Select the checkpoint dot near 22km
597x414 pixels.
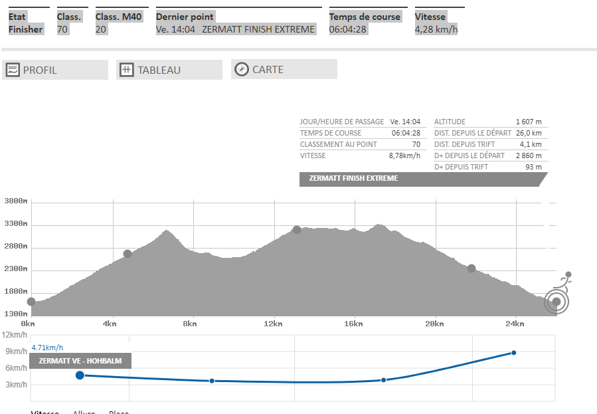(x=471, y=268)
